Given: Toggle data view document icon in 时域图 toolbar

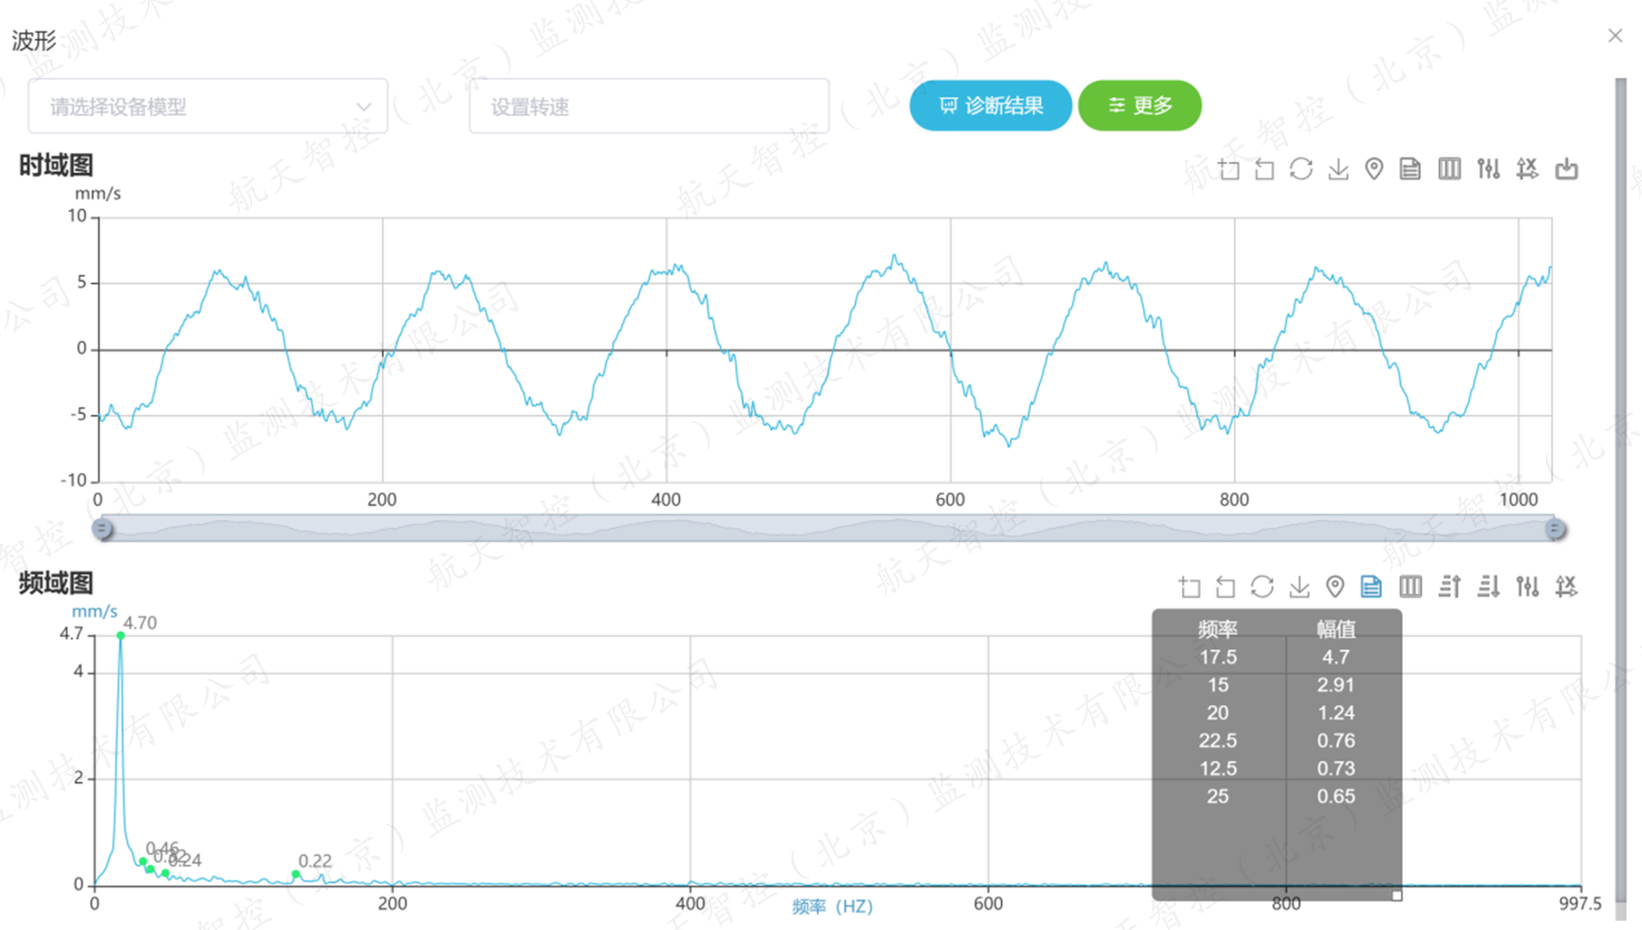Looking at the screenshot, I should point(1410,170).
